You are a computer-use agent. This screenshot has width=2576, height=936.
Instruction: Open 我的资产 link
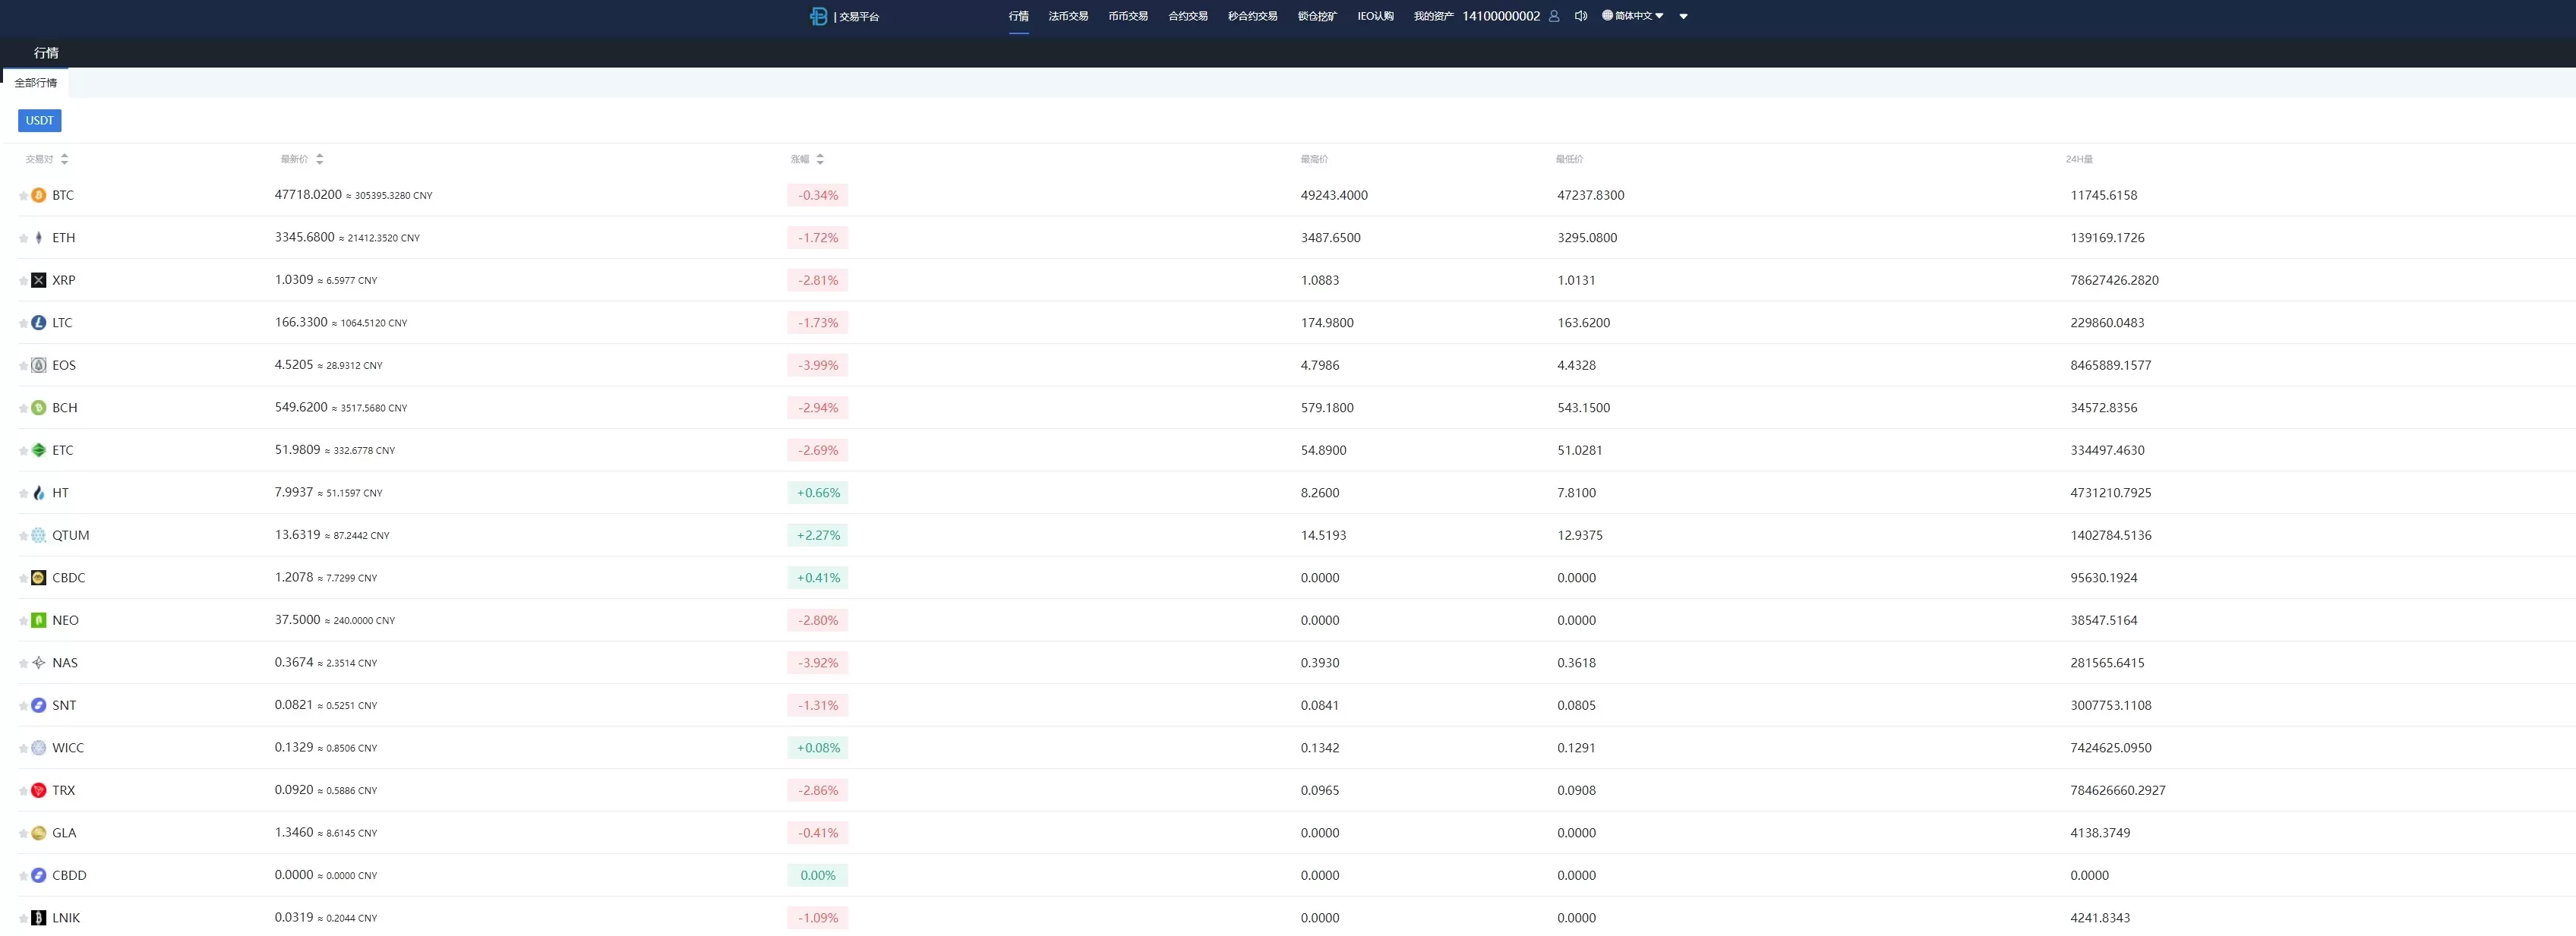(x=1432, y=16)
